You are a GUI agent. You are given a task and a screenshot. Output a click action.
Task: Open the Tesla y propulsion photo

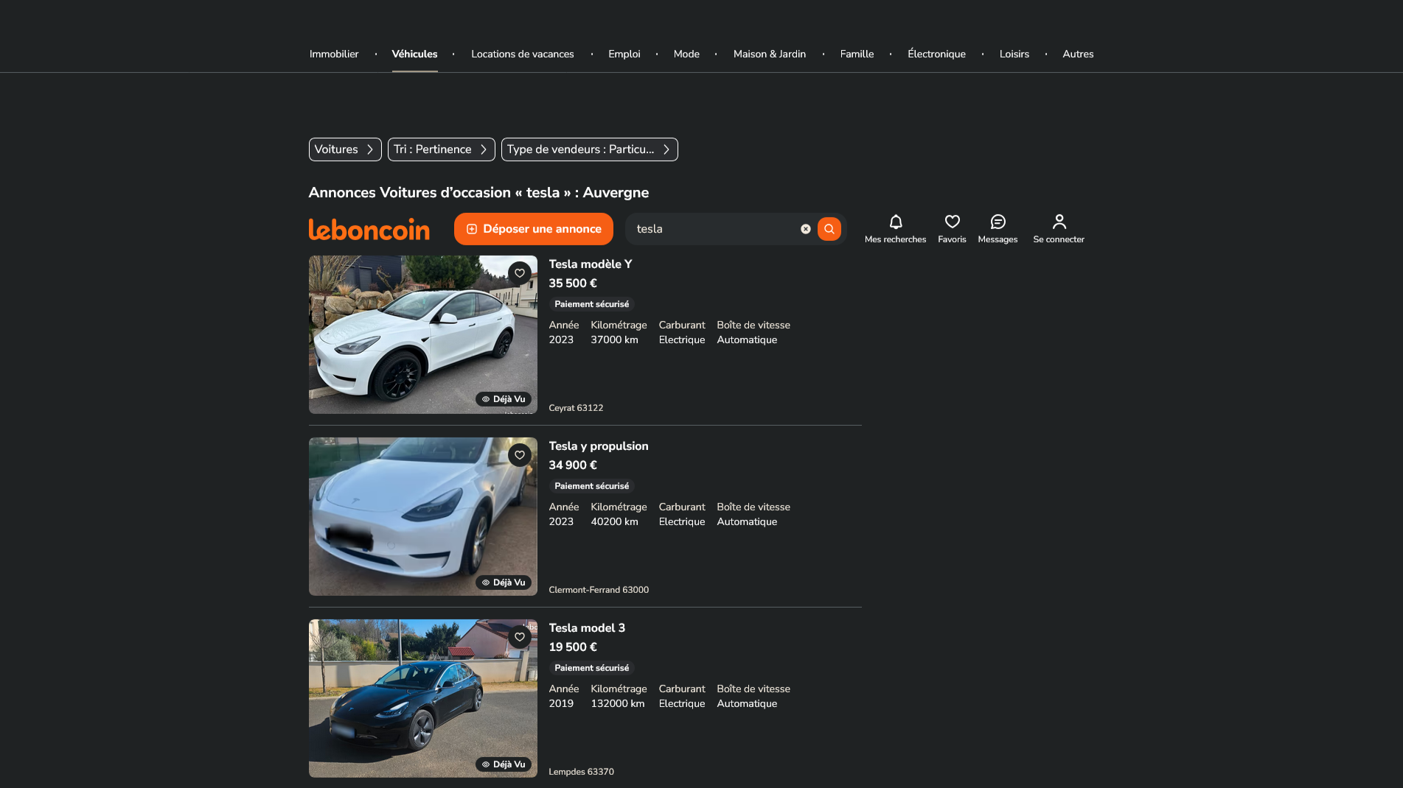point(423,516)
